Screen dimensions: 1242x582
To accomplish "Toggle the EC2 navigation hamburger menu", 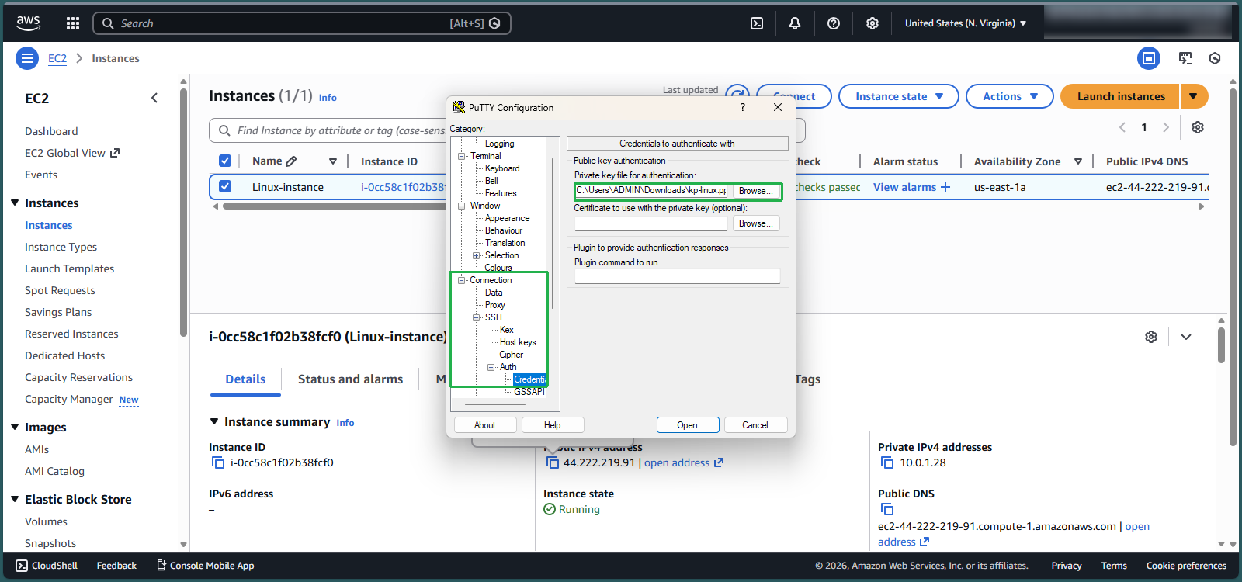I will [27, 58].
